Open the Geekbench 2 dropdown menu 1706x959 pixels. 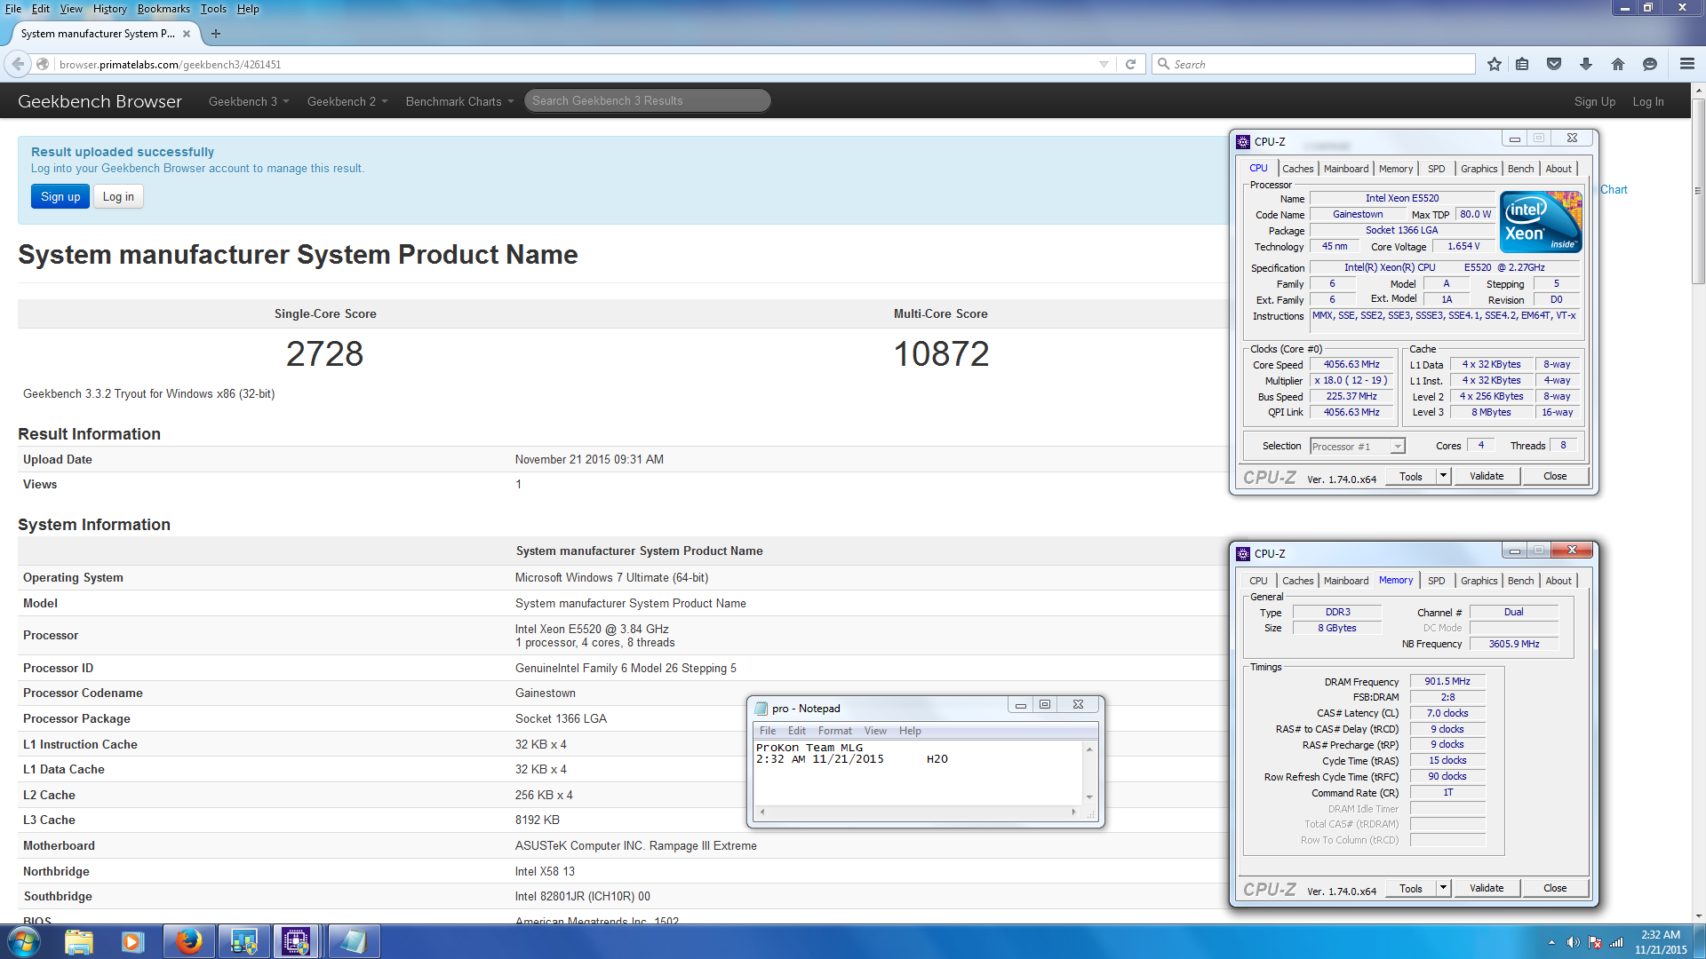347,101
